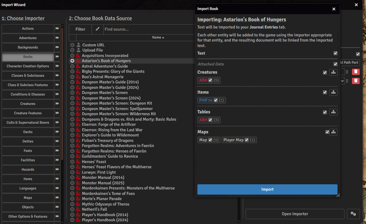This screenshot has height=224, width=366.
Task: Click the reset filters wand icon
Action: [x=97, y=29]
